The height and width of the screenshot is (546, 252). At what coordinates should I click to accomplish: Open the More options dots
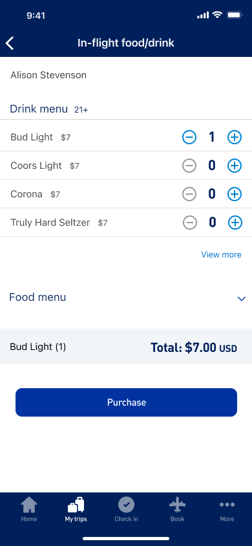[227, 509]
